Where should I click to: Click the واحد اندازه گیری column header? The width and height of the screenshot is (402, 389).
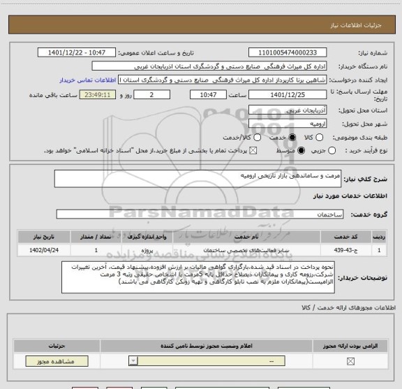click(x=147, y=237)
